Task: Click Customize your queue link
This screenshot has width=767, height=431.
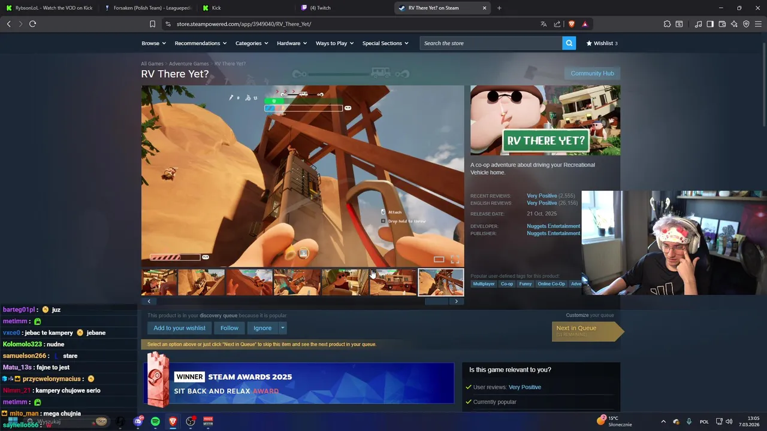Action: click(x=590, y=315)
